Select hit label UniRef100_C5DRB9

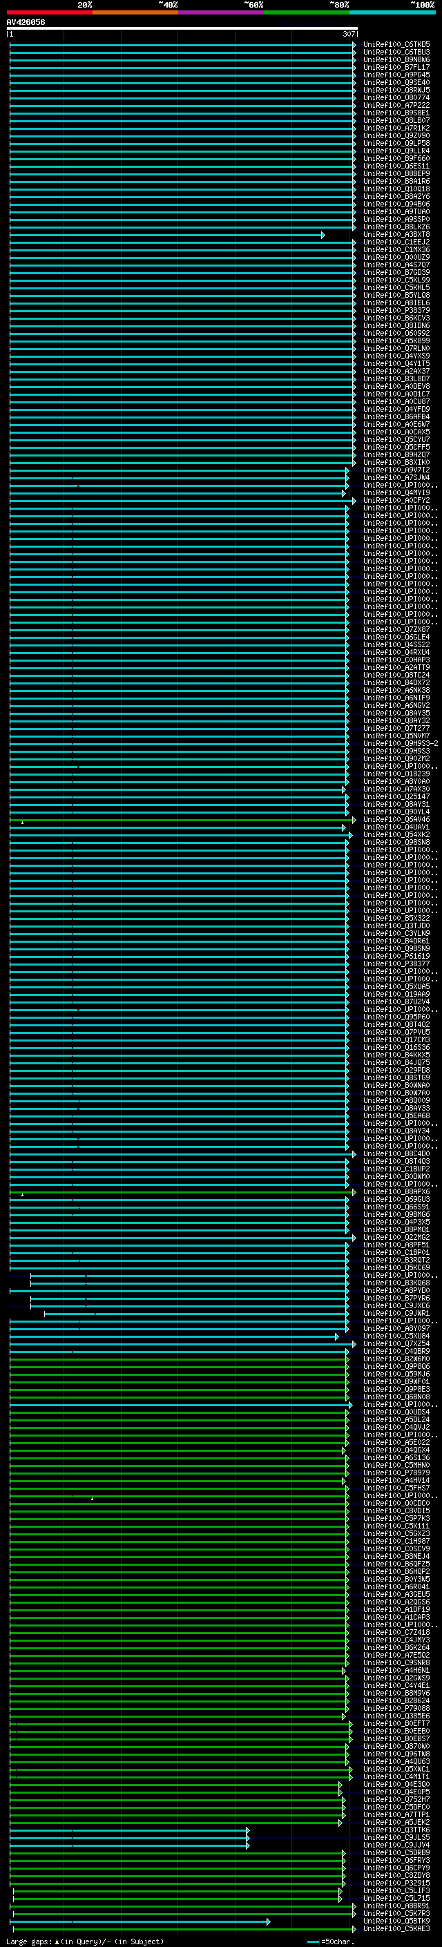tap(396, 1852)
